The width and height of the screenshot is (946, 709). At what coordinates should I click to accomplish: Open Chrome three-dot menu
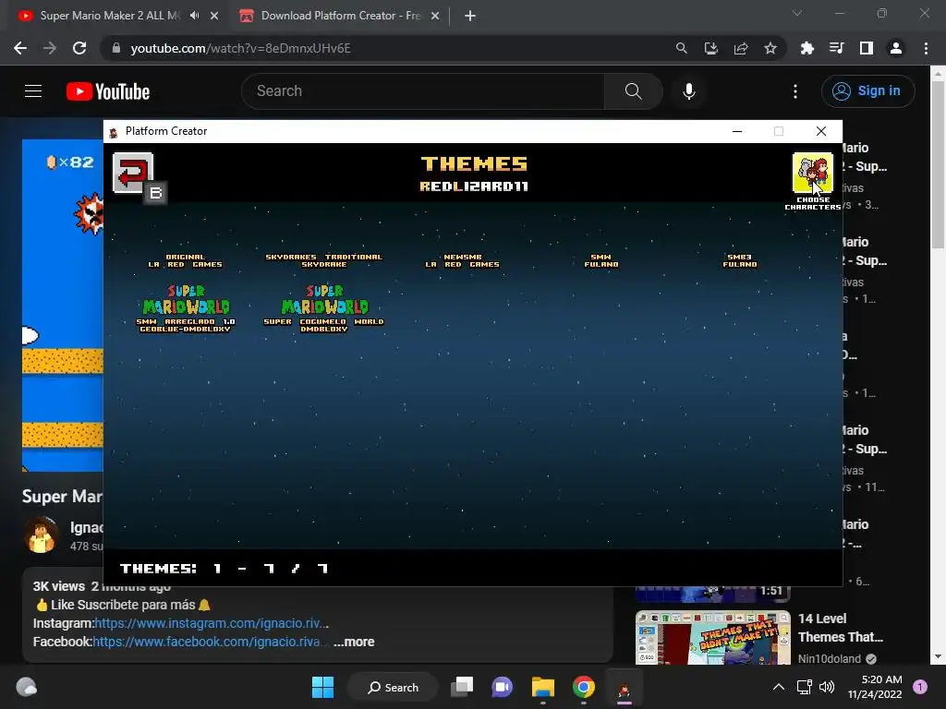tap(926, 48)
